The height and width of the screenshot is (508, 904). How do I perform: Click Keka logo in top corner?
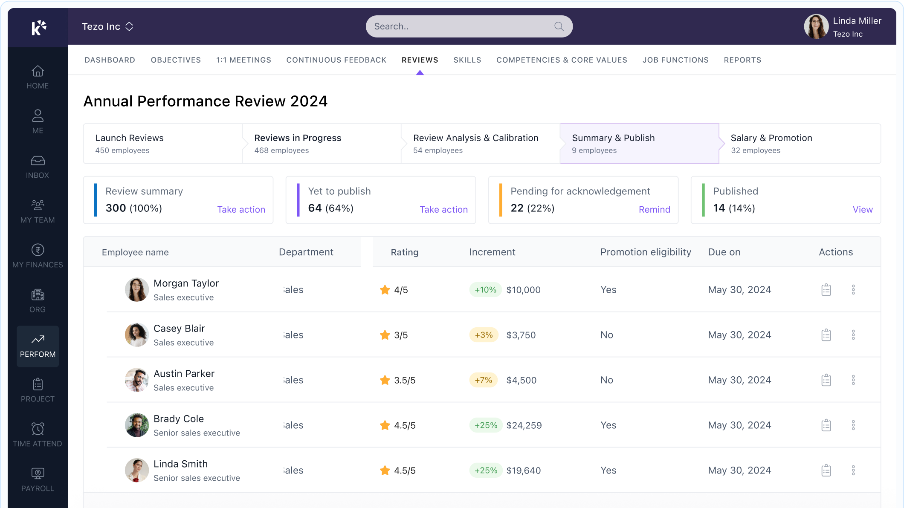(38, 27)
